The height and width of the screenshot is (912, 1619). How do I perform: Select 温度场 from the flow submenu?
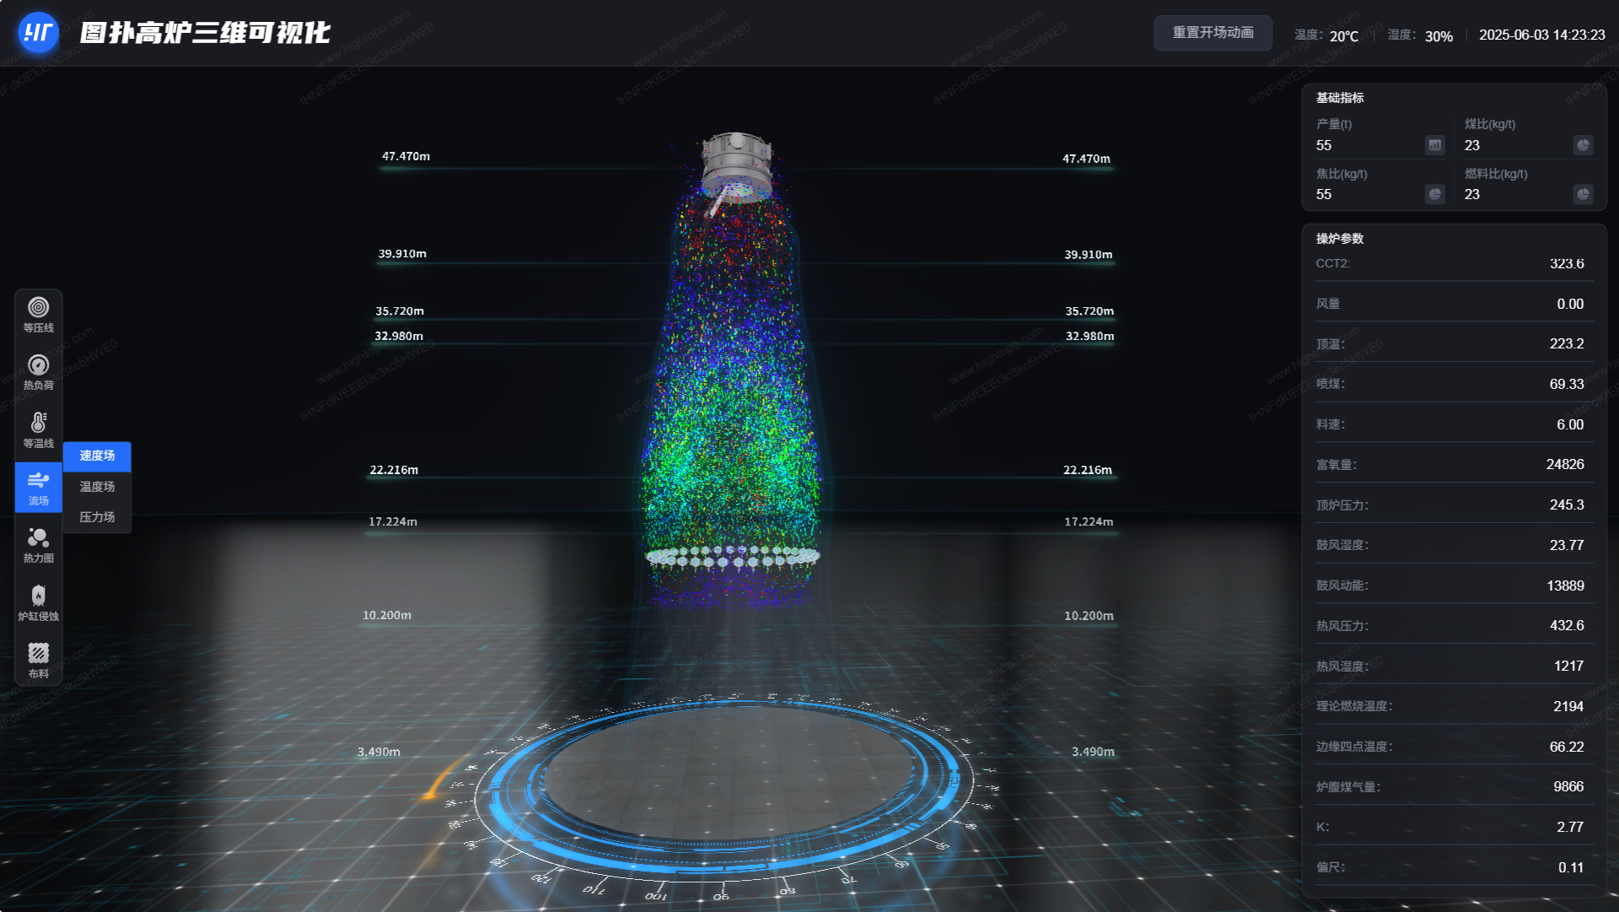tap(96, 486)
